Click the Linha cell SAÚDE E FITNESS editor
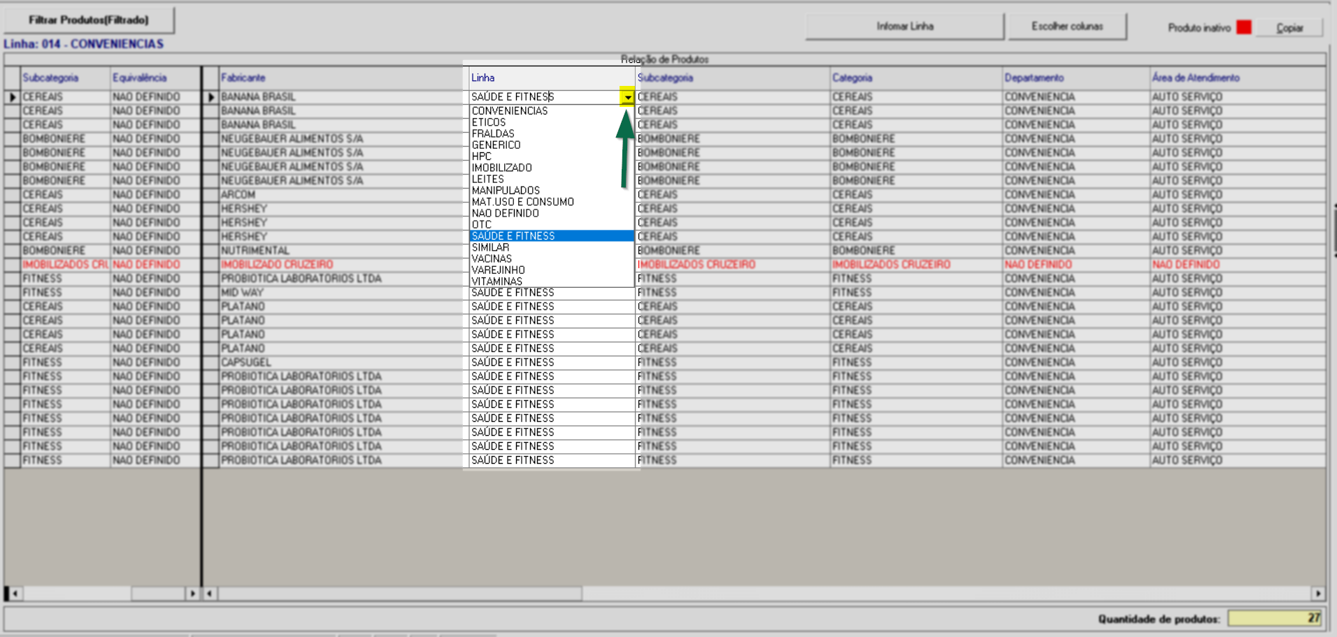The height and width of the screenshot is (637, 1337). [543, 97]
